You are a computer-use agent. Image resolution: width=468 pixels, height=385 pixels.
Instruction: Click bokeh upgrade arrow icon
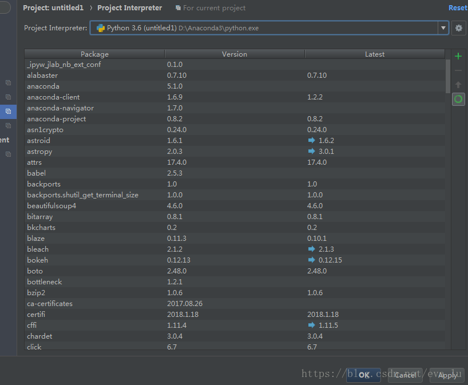(311, 260)
